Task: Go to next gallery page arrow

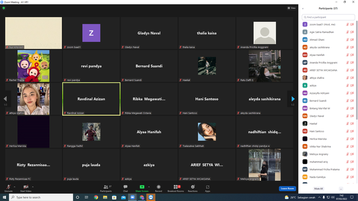Action: 293,99
